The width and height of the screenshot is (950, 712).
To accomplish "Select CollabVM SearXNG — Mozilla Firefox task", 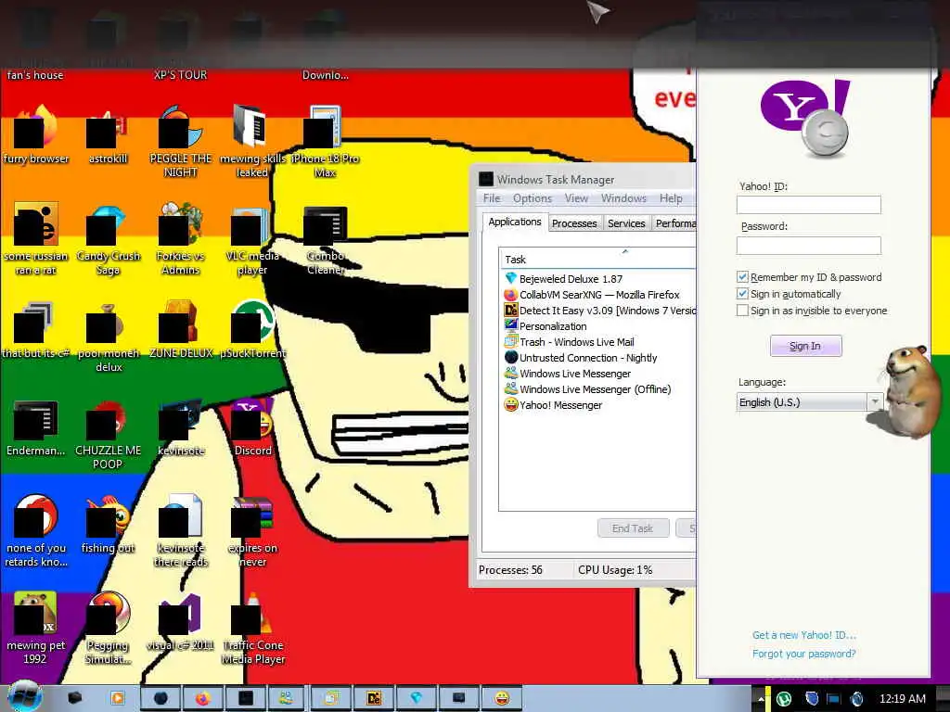I will (x=599, y=294).
